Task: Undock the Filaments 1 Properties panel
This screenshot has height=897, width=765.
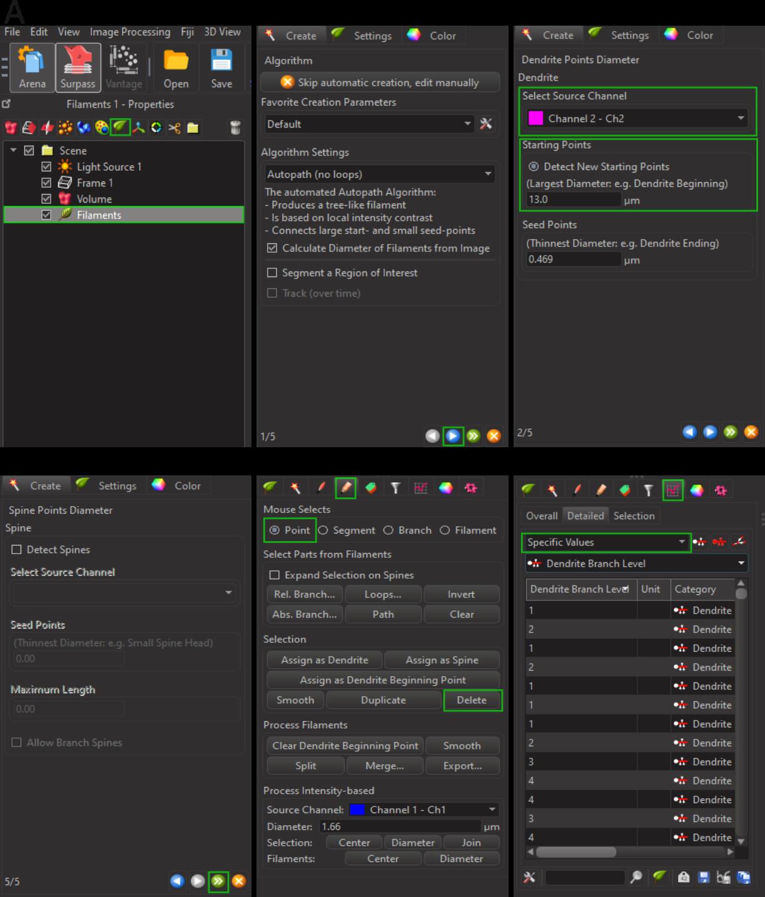Action: click(6, 104)
